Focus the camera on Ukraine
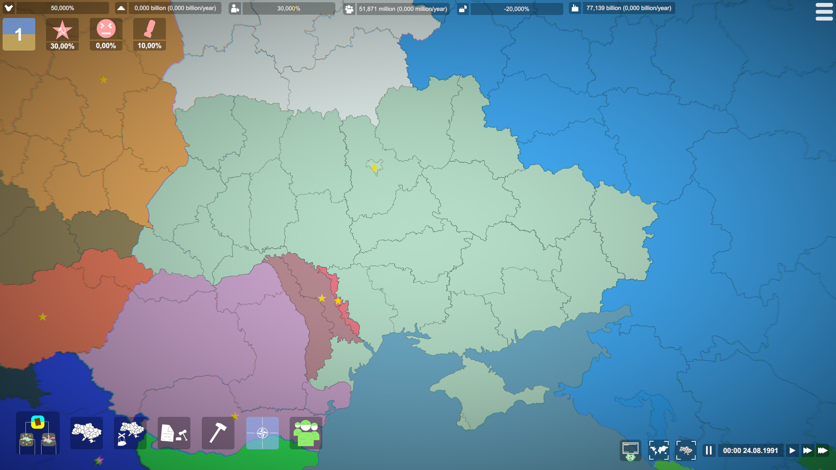 click(686, 450)
